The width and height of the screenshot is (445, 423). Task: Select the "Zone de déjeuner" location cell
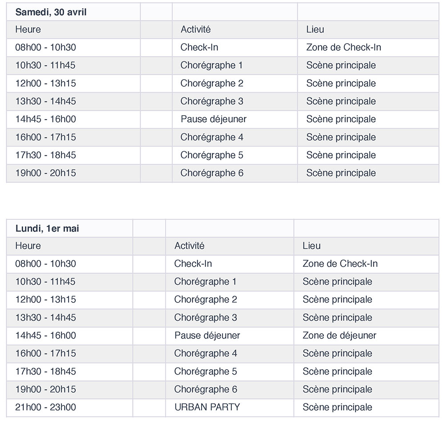pos(339,335)
